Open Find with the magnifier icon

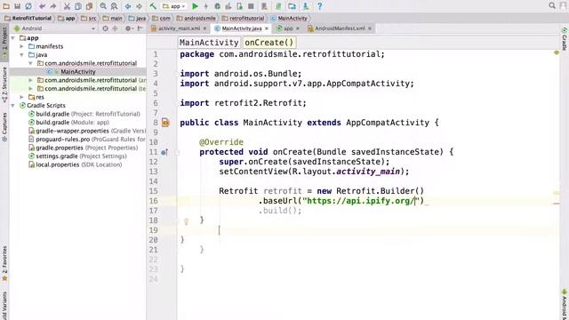(103, 6)
